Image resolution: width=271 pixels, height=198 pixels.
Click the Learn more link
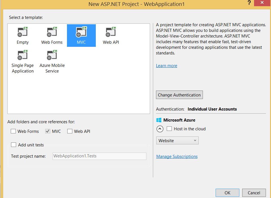(166, 65)
